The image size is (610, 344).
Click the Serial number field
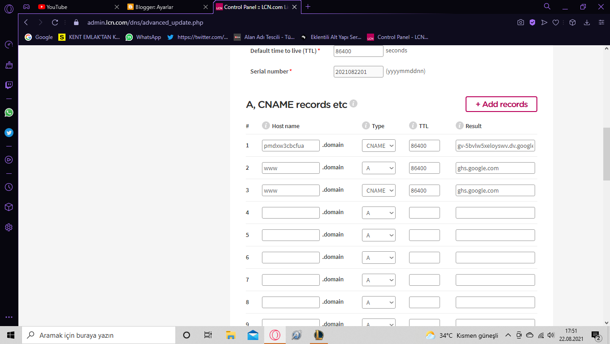point(358,72)
